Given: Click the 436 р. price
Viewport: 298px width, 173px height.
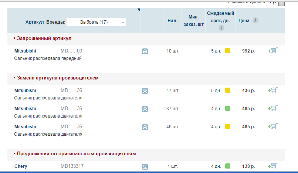Looking at the screenshot, I should coord(248,91).
